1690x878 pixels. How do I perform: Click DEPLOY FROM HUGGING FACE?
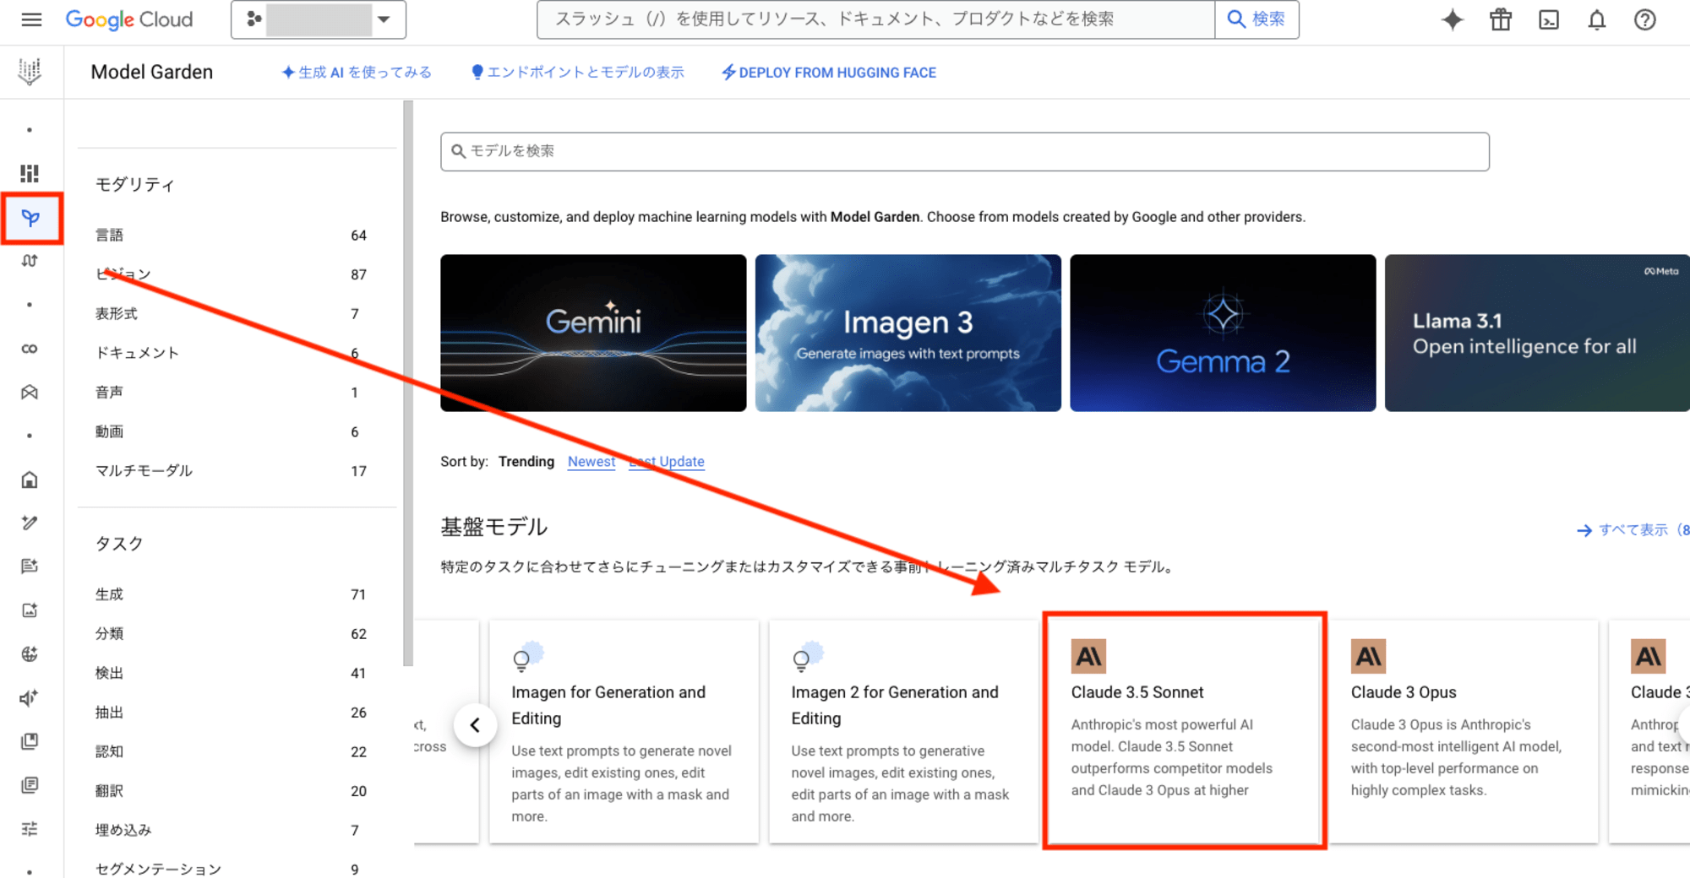pyautogui.click(x=828, y=73)
